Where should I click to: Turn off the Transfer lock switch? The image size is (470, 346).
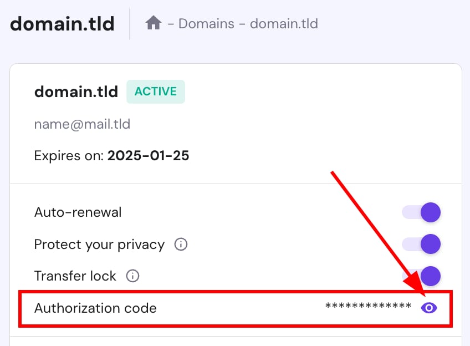(422, 276)
